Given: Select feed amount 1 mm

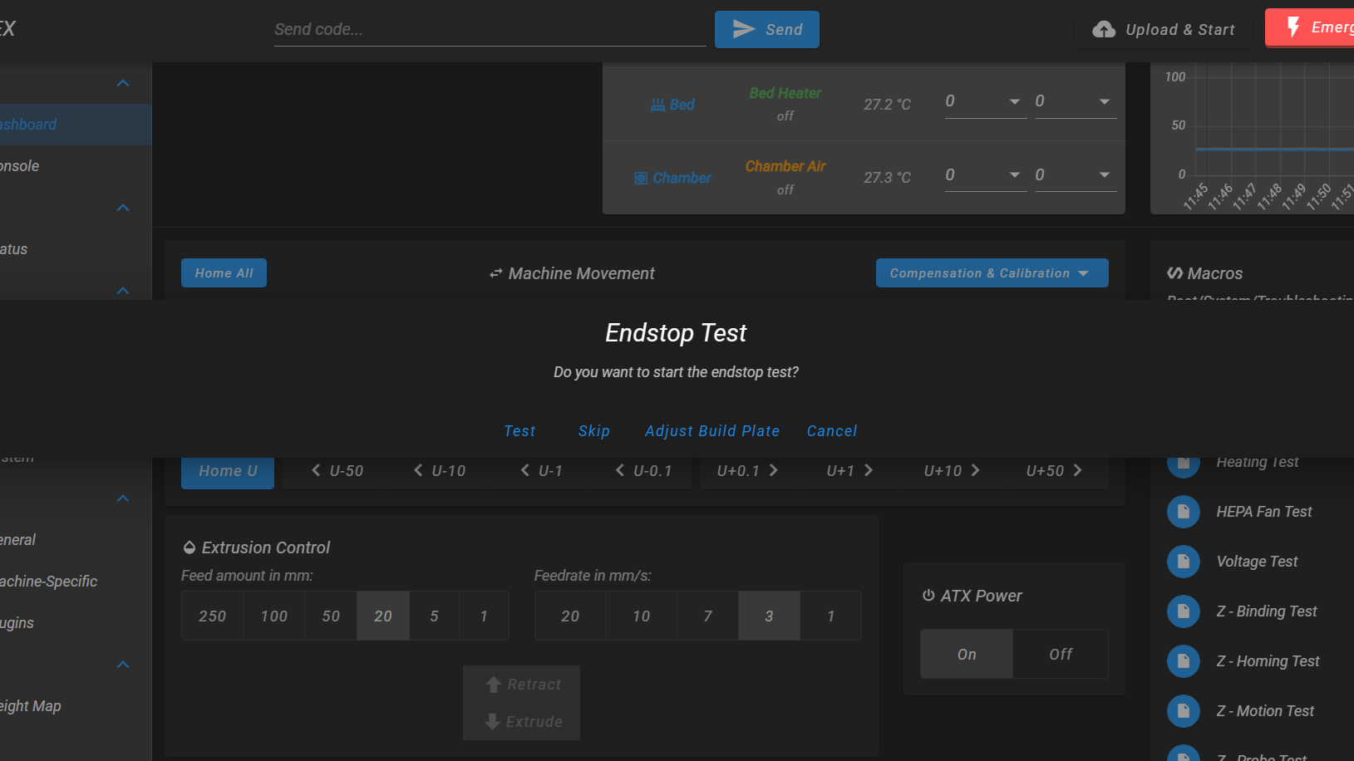Looking at the screenshot, I should [484, 616].
